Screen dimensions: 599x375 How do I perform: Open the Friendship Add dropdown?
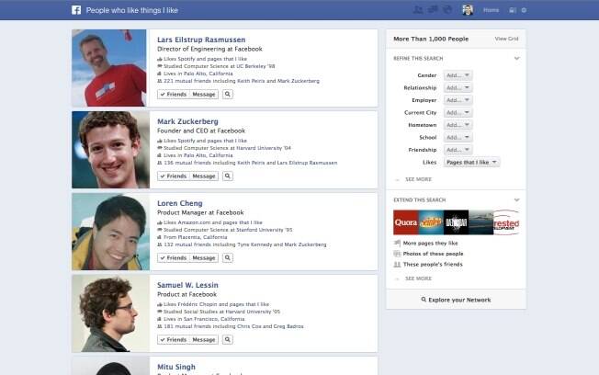pos(458,150)
